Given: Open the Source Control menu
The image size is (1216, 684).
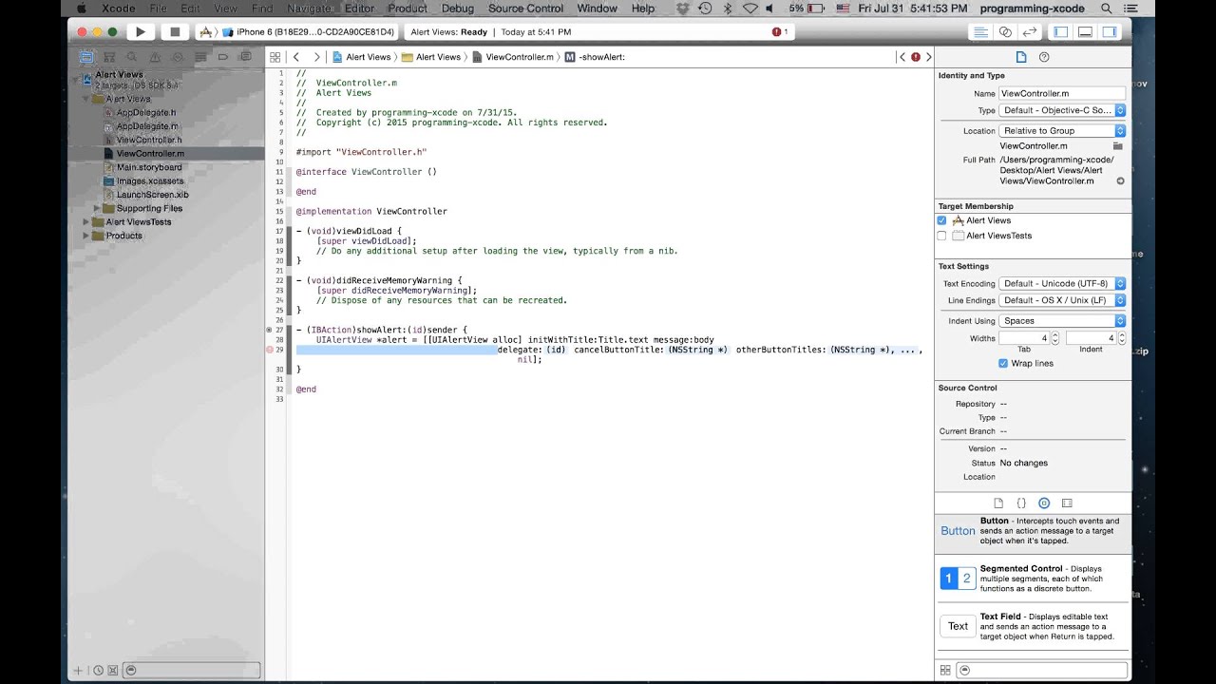Looking at the screenshot, I should click(x=525, y=9).
